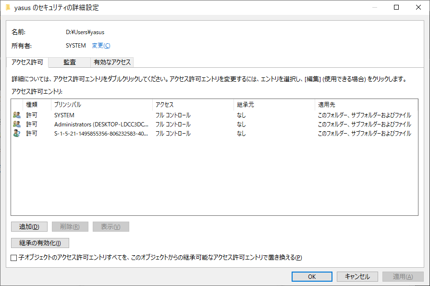Sort by the プリンシパル column header
This screenshot has height=286, width=430.
[x=102, y=105]
